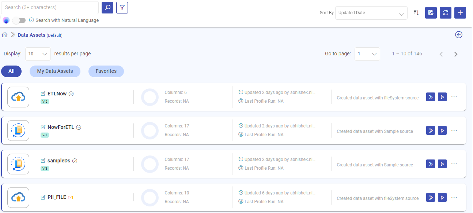Screen dimensions: 473x213
Task: Switch to the My Data Assets tab
Action: (55, 71)
